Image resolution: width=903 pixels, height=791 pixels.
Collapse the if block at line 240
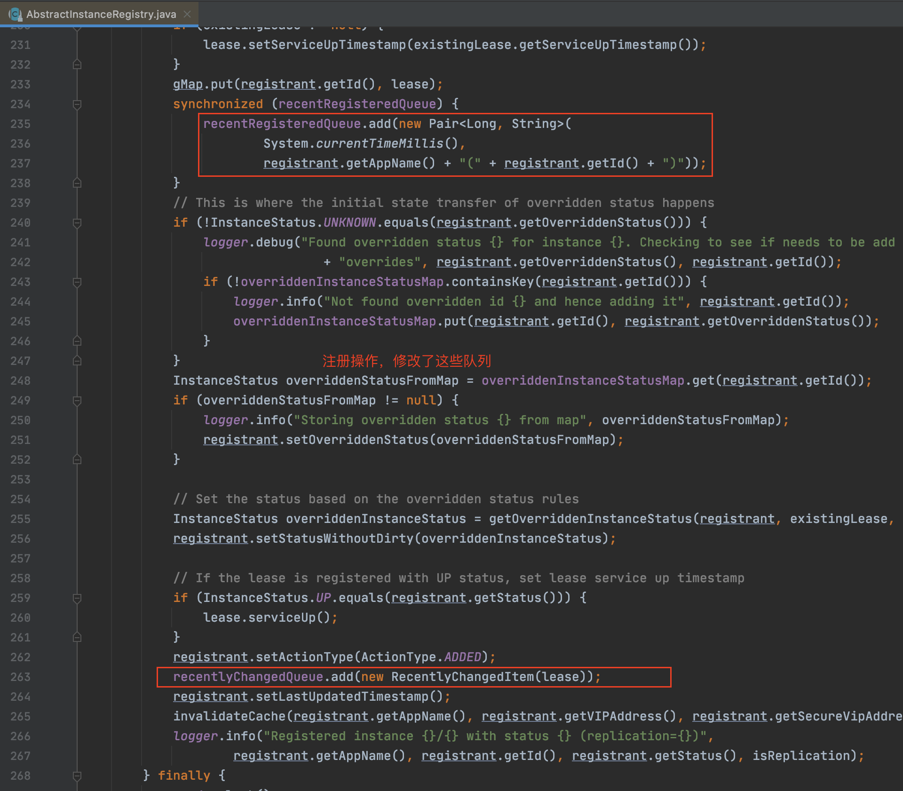pyautogui.click(x=77, y=222)
